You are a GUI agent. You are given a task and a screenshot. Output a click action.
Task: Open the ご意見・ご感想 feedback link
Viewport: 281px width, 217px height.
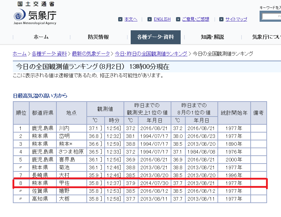pyautogui.click(x=195, y=19)
